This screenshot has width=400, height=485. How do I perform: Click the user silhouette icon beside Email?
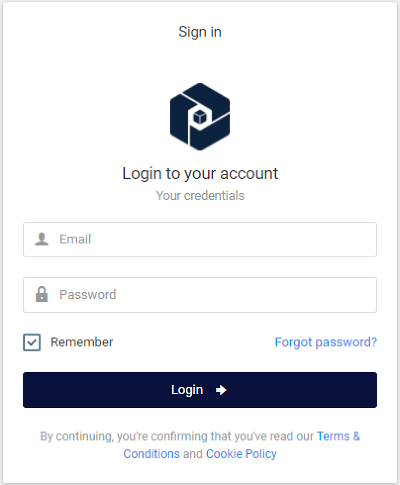(42, 240)
